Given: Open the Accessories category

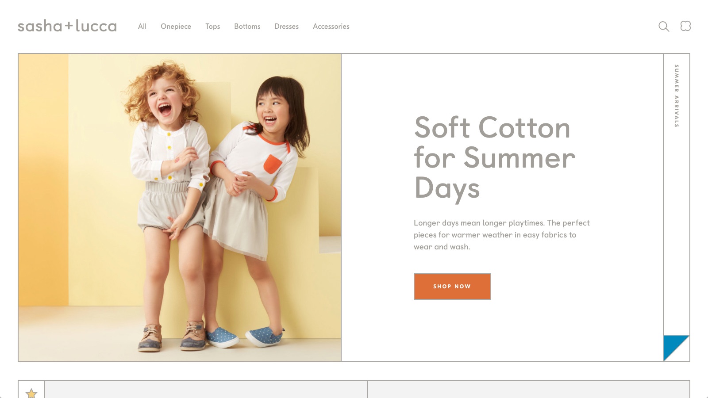Looking at the screenshot, I should 331,27.
